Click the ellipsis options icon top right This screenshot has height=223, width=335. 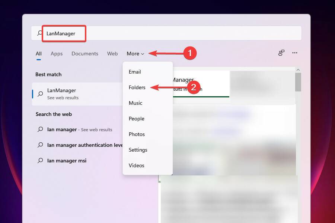294,53
